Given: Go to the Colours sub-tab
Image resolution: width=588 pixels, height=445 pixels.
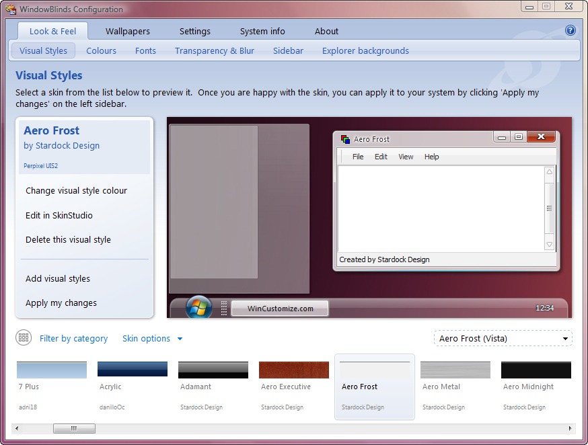Looking at the screenshot, I should (x=102, y=50).
